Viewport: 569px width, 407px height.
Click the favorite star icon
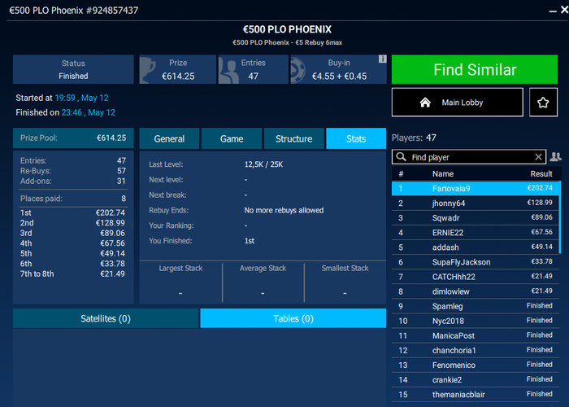pos(543,103)
